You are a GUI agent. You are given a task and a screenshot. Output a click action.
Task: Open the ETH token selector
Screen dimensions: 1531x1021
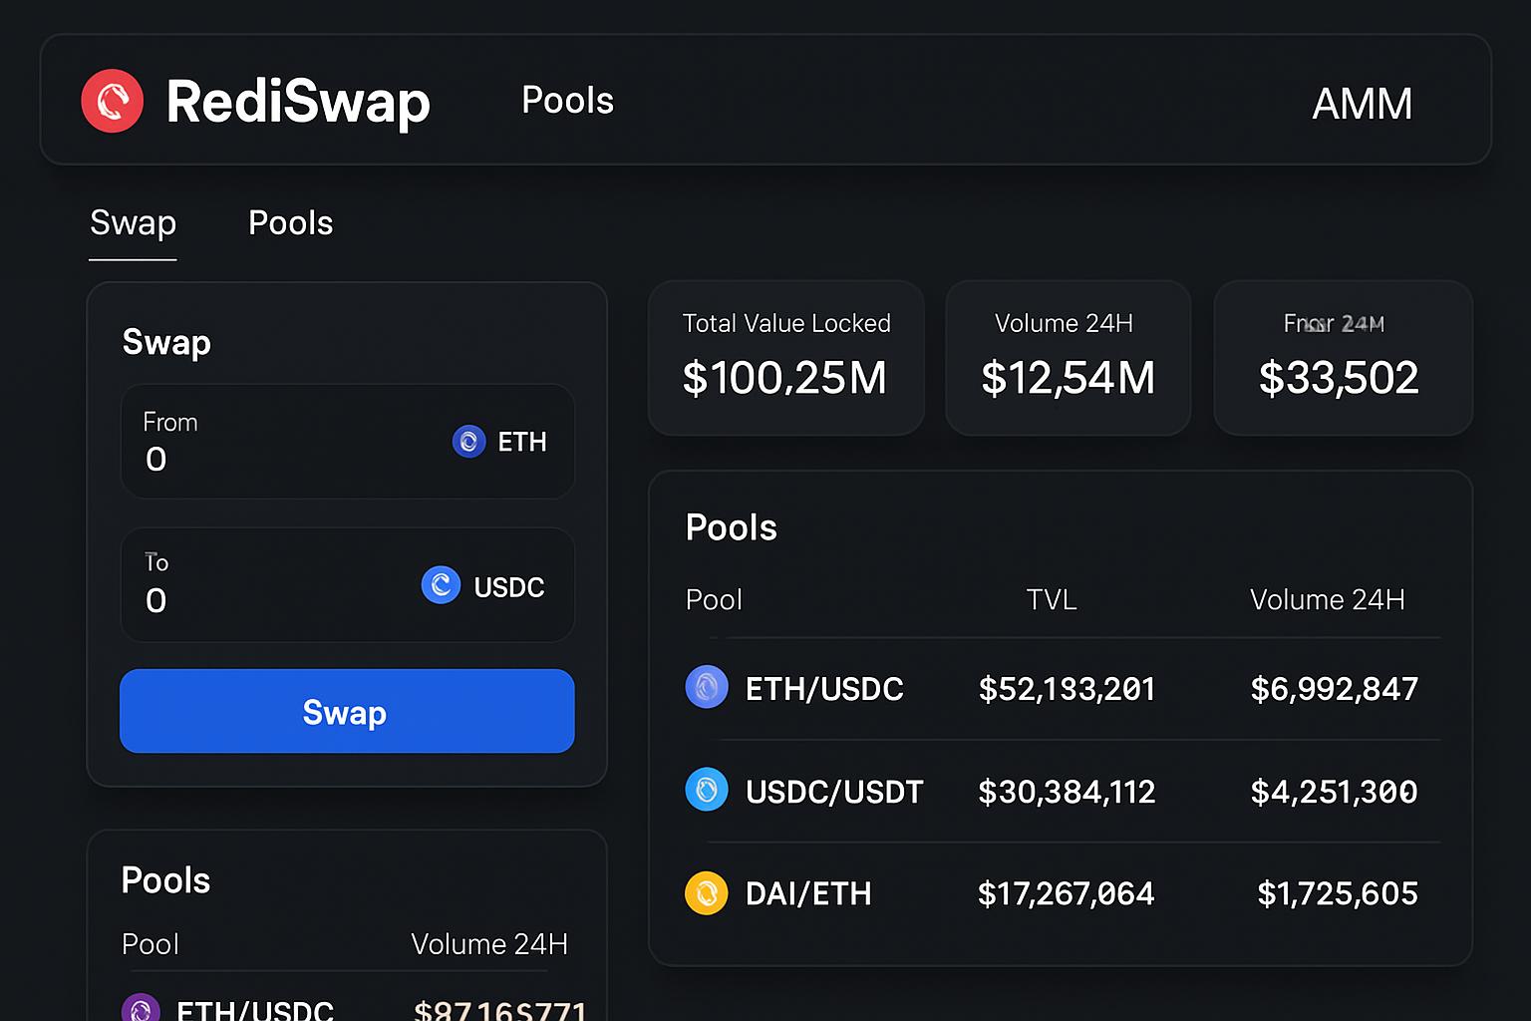[501, 442]
